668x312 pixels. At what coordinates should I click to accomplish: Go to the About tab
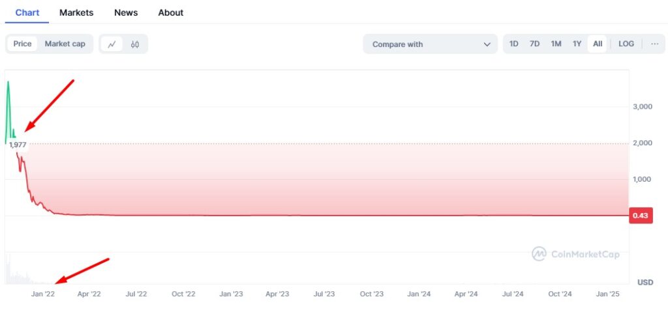pos(170,12)
